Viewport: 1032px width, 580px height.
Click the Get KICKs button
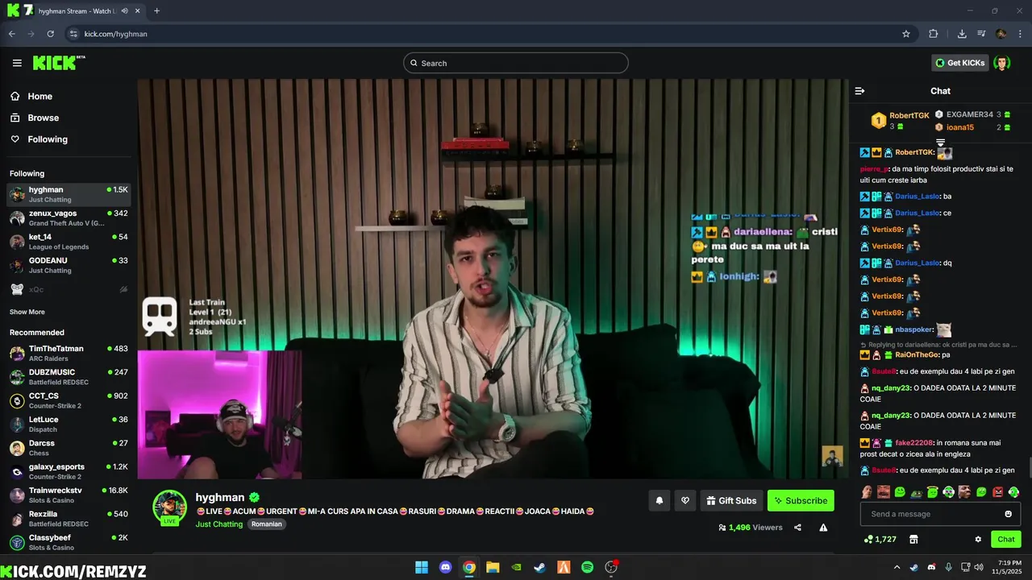pos(959,63)
